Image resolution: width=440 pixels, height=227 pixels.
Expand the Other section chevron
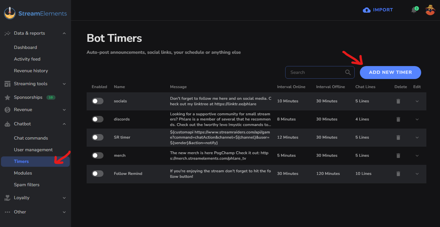(x=64, y=212)
